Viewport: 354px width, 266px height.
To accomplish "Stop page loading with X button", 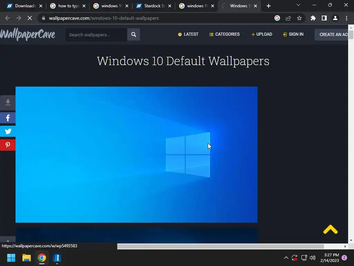I will tap(30, 18).
